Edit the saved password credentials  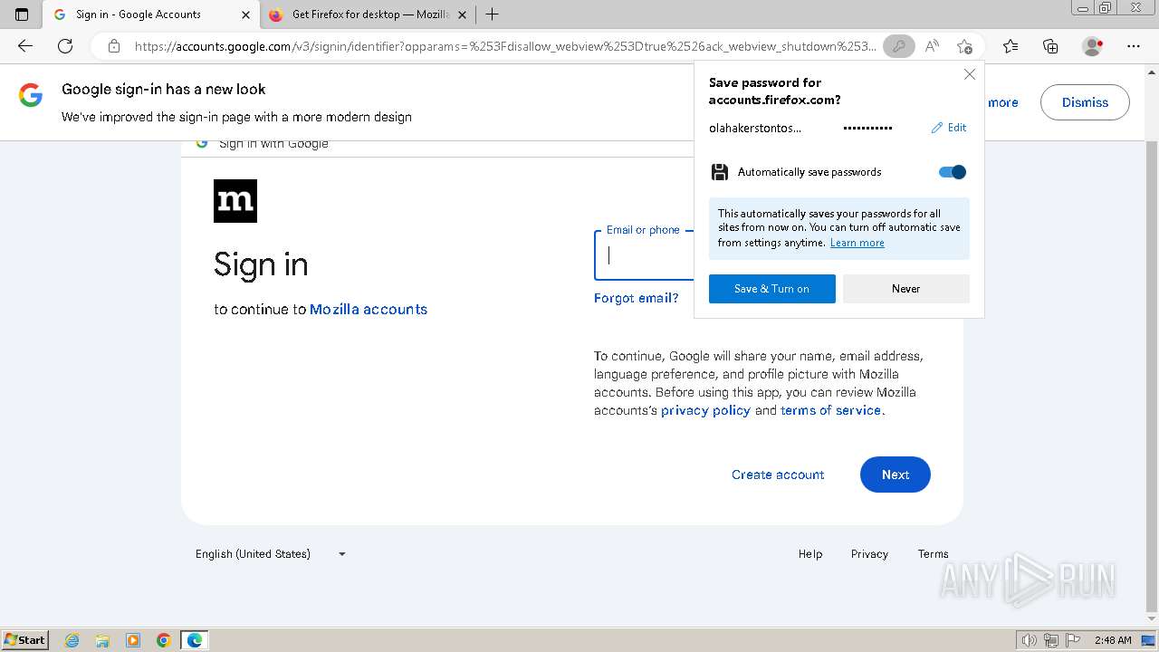click(949, 128)
